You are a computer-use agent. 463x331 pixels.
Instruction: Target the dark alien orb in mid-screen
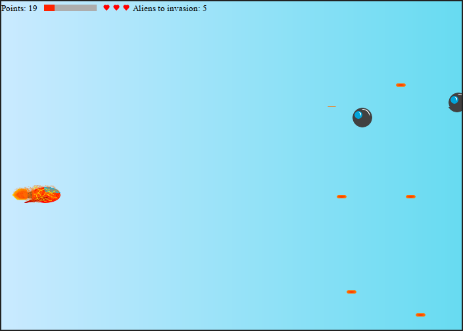362,118
